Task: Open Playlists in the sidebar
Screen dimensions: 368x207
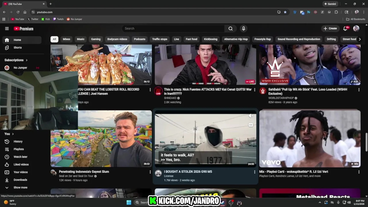Action: pyautogui.click(x=22, y=149)
